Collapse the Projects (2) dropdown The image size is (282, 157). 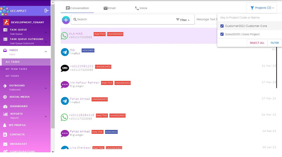pyautogui.click(x=262, y=8)
